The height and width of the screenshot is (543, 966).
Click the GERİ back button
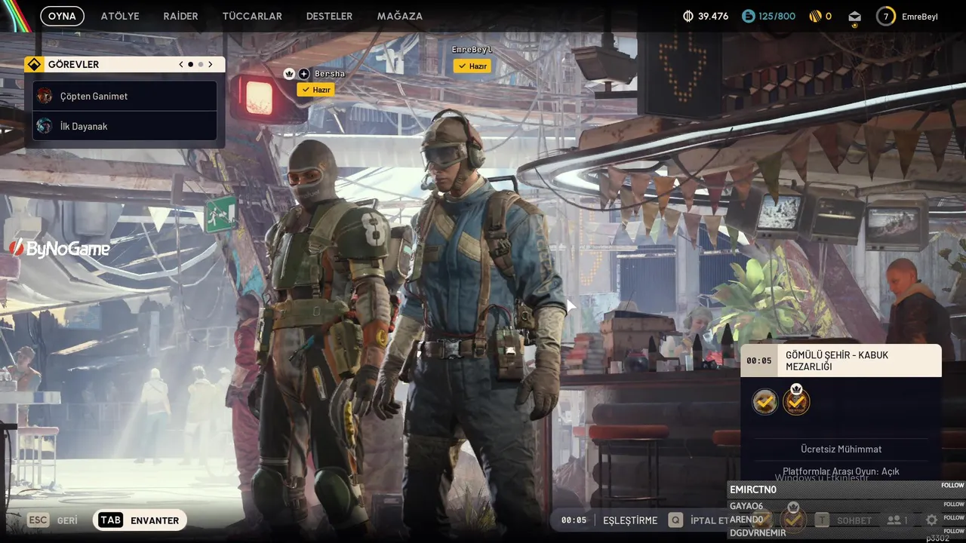click(x=67, y=520)
